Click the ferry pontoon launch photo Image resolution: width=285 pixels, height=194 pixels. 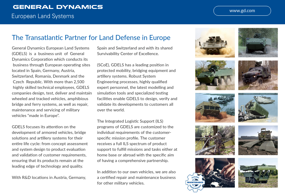coord(258,108)
